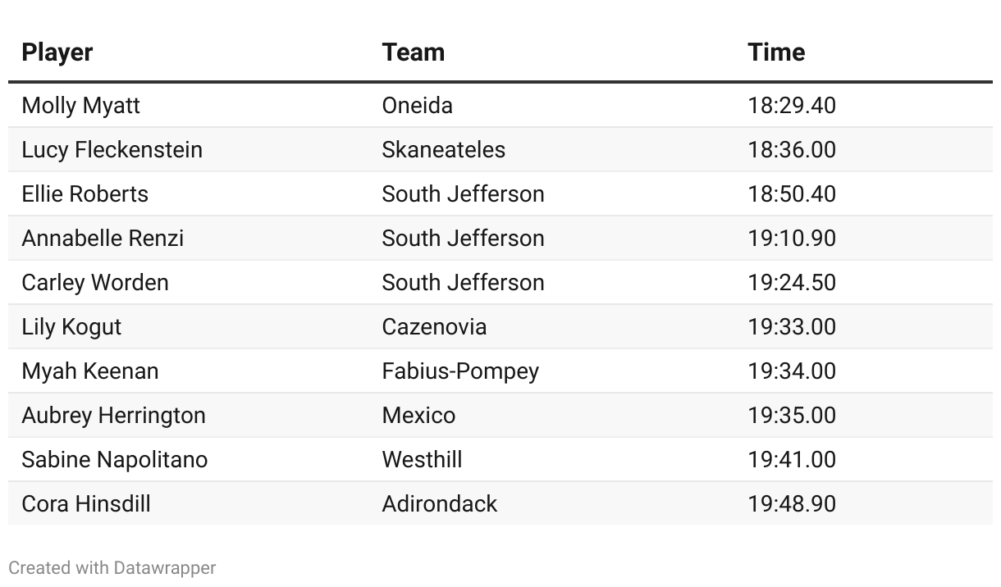Select the Molly Myatt name cell
This screenshot has width=1001, height=587.
click(x=81, y=106)
